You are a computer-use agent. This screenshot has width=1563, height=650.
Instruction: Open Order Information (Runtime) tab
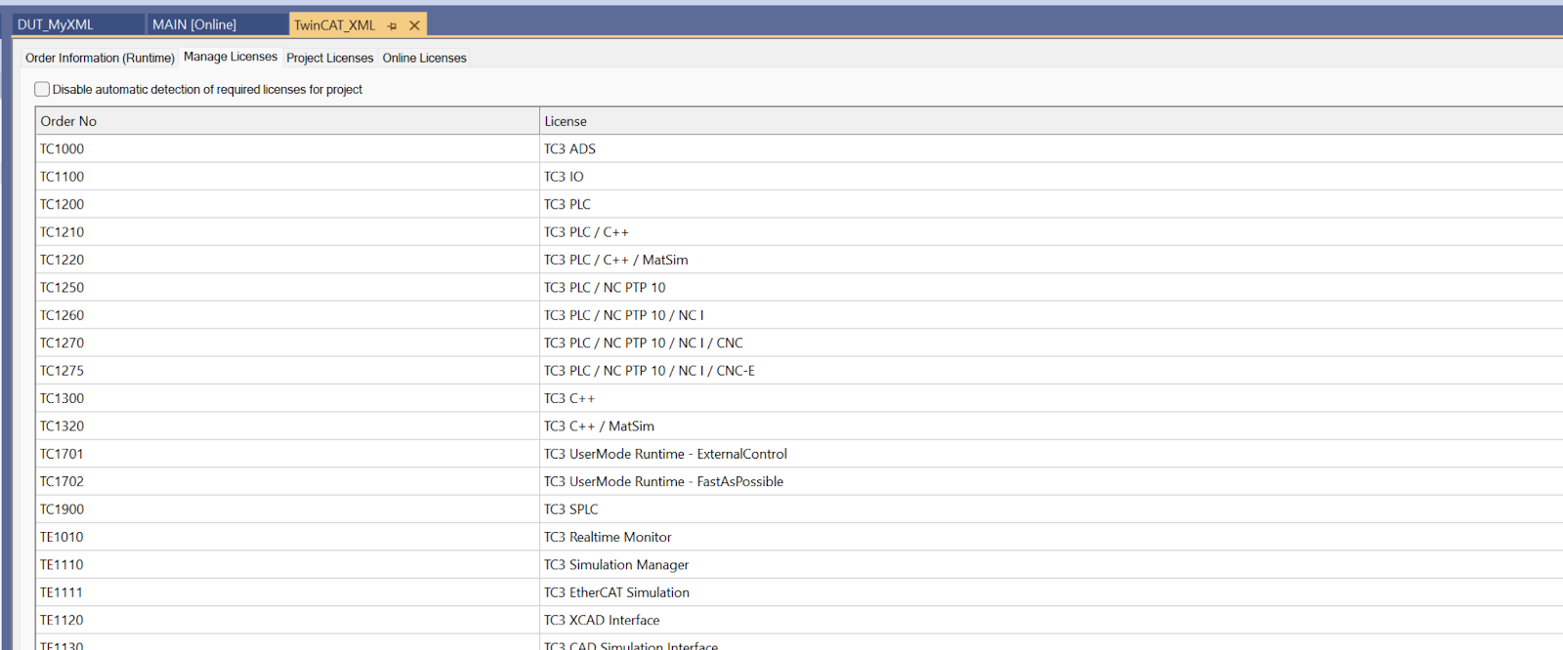(x=100, y=58)
